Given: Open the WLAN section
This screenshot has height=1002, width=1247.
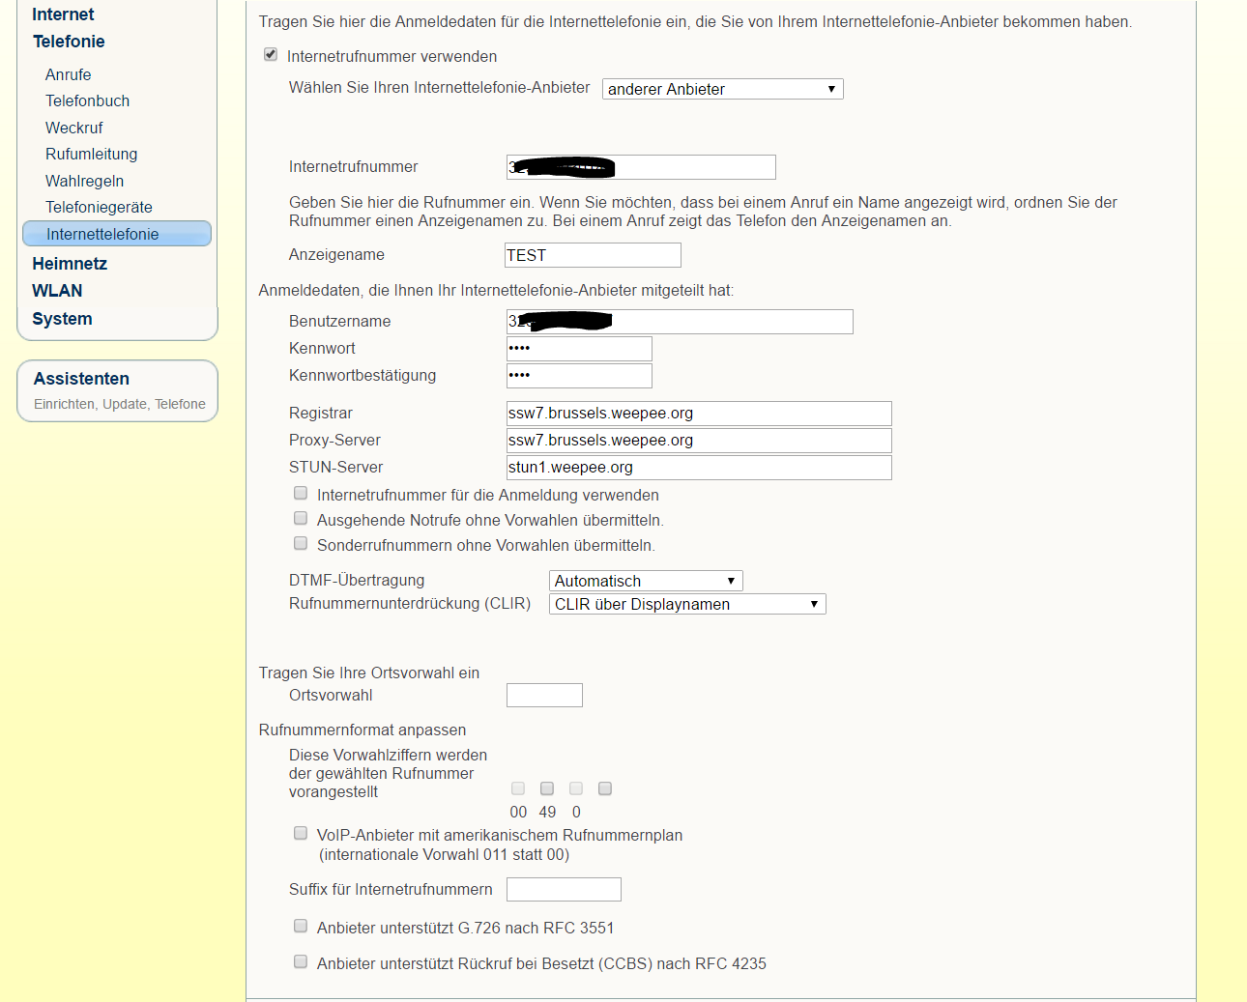Looking at the screenshot, I should [57, 291].
